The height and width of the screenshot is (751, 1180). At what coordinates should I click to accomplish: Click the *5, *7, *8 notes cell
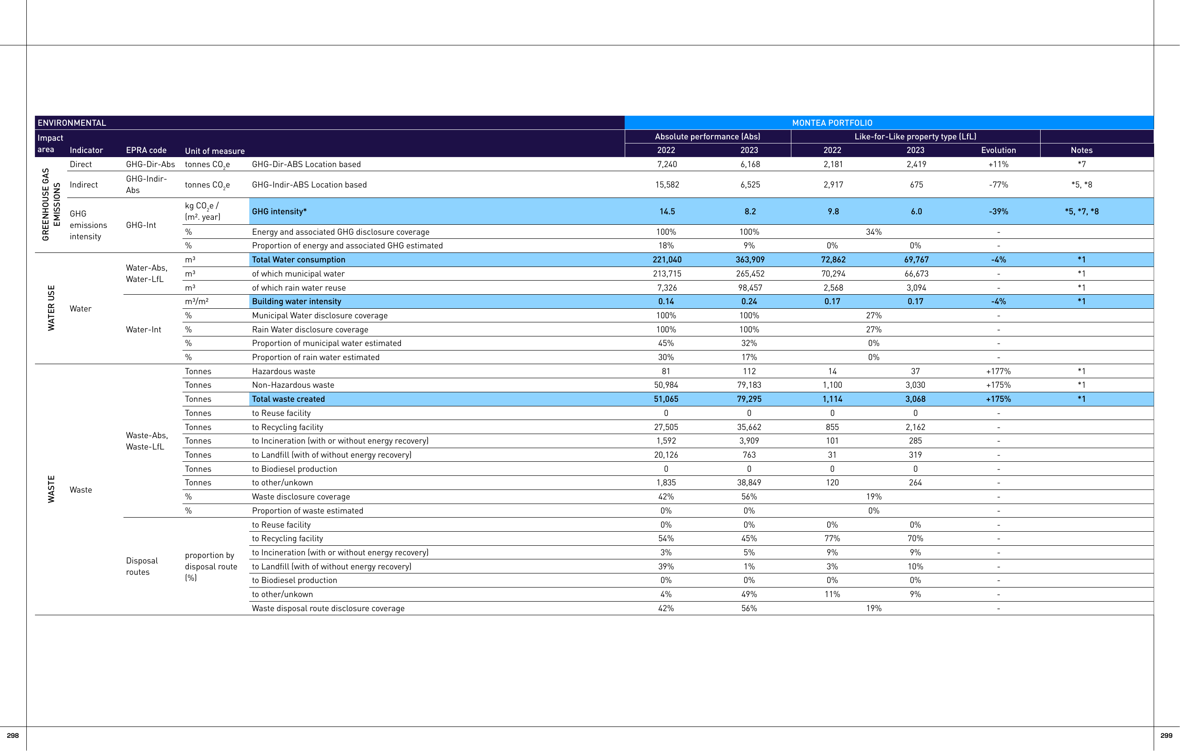coord(1081,212)
